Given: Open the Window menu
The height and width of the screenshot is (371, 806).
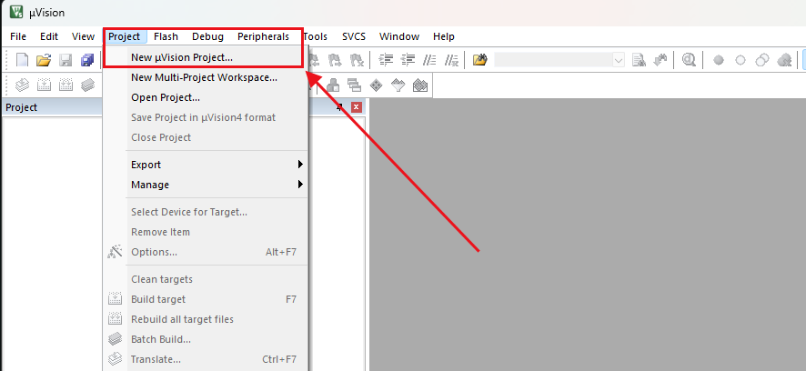Looking at the screenshot, I should (x=399, y=36).
